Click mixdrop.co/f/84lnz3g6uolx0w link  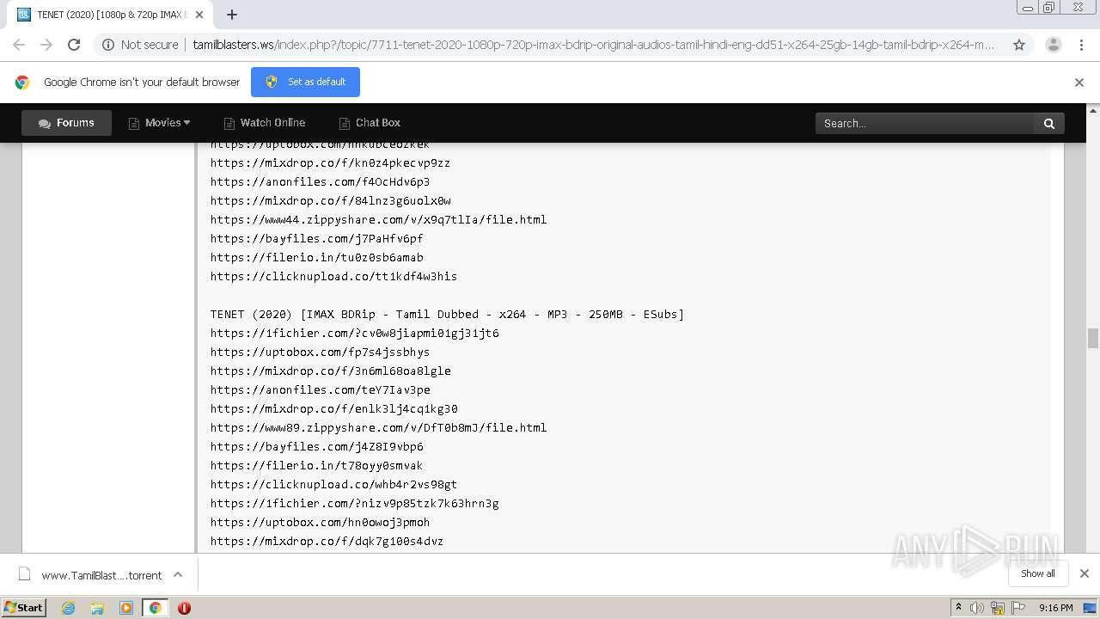[x=330, y=200]
